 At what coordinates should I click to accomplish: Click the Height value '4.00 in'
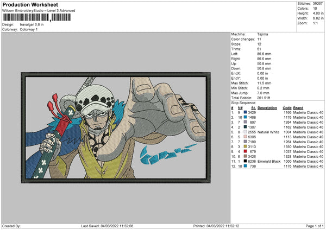pos(318,13)
